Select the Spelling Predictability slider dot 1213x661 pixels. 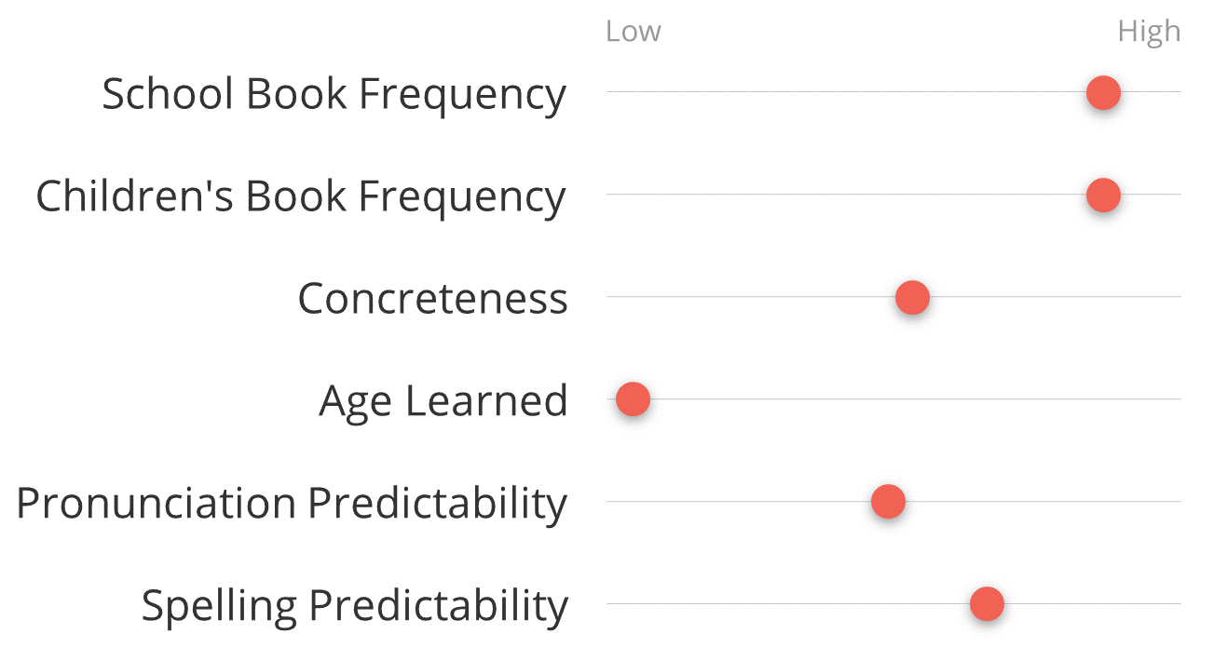pos(987,604)
